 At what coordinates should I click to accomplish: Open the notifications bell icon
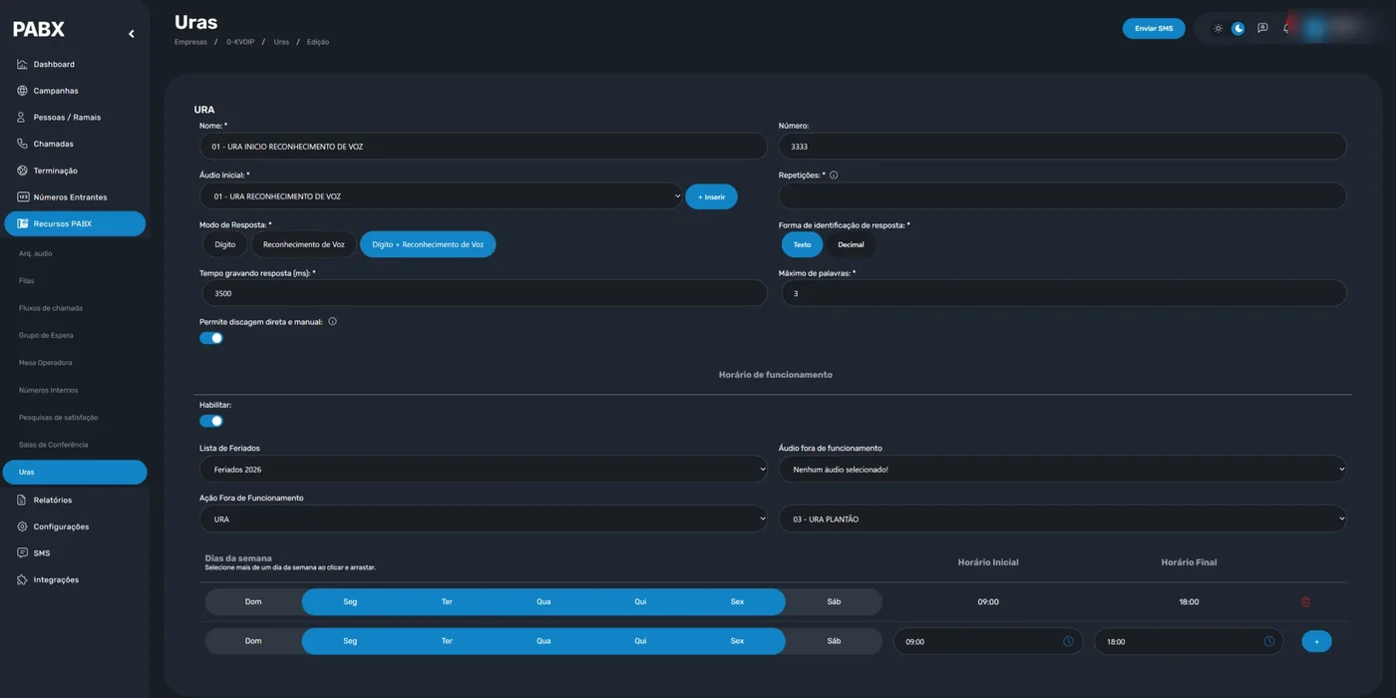coord(1286,29)
